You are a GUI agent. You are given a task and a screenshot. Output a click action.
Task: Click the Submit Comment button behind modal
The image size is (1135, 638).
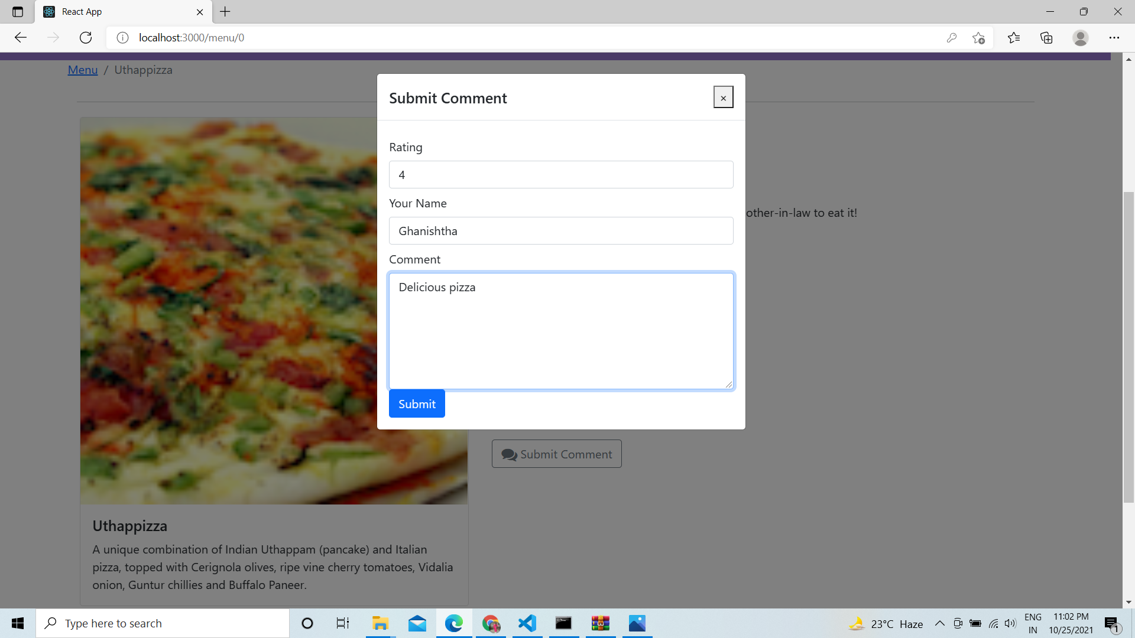[556, 454]
